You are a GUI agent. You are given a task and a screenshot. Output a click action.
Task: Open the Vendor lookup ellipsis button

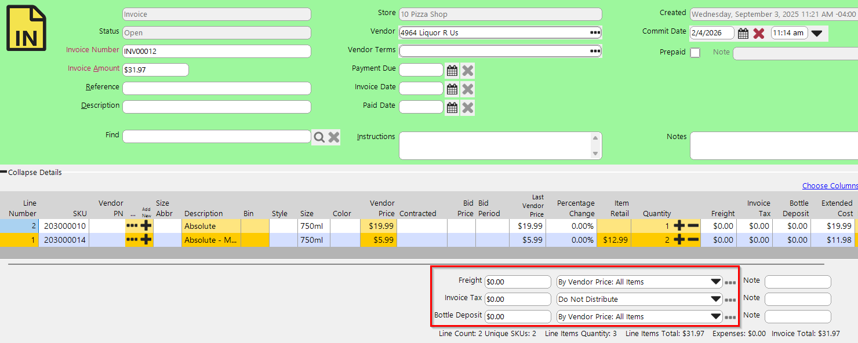coord(595,32)
